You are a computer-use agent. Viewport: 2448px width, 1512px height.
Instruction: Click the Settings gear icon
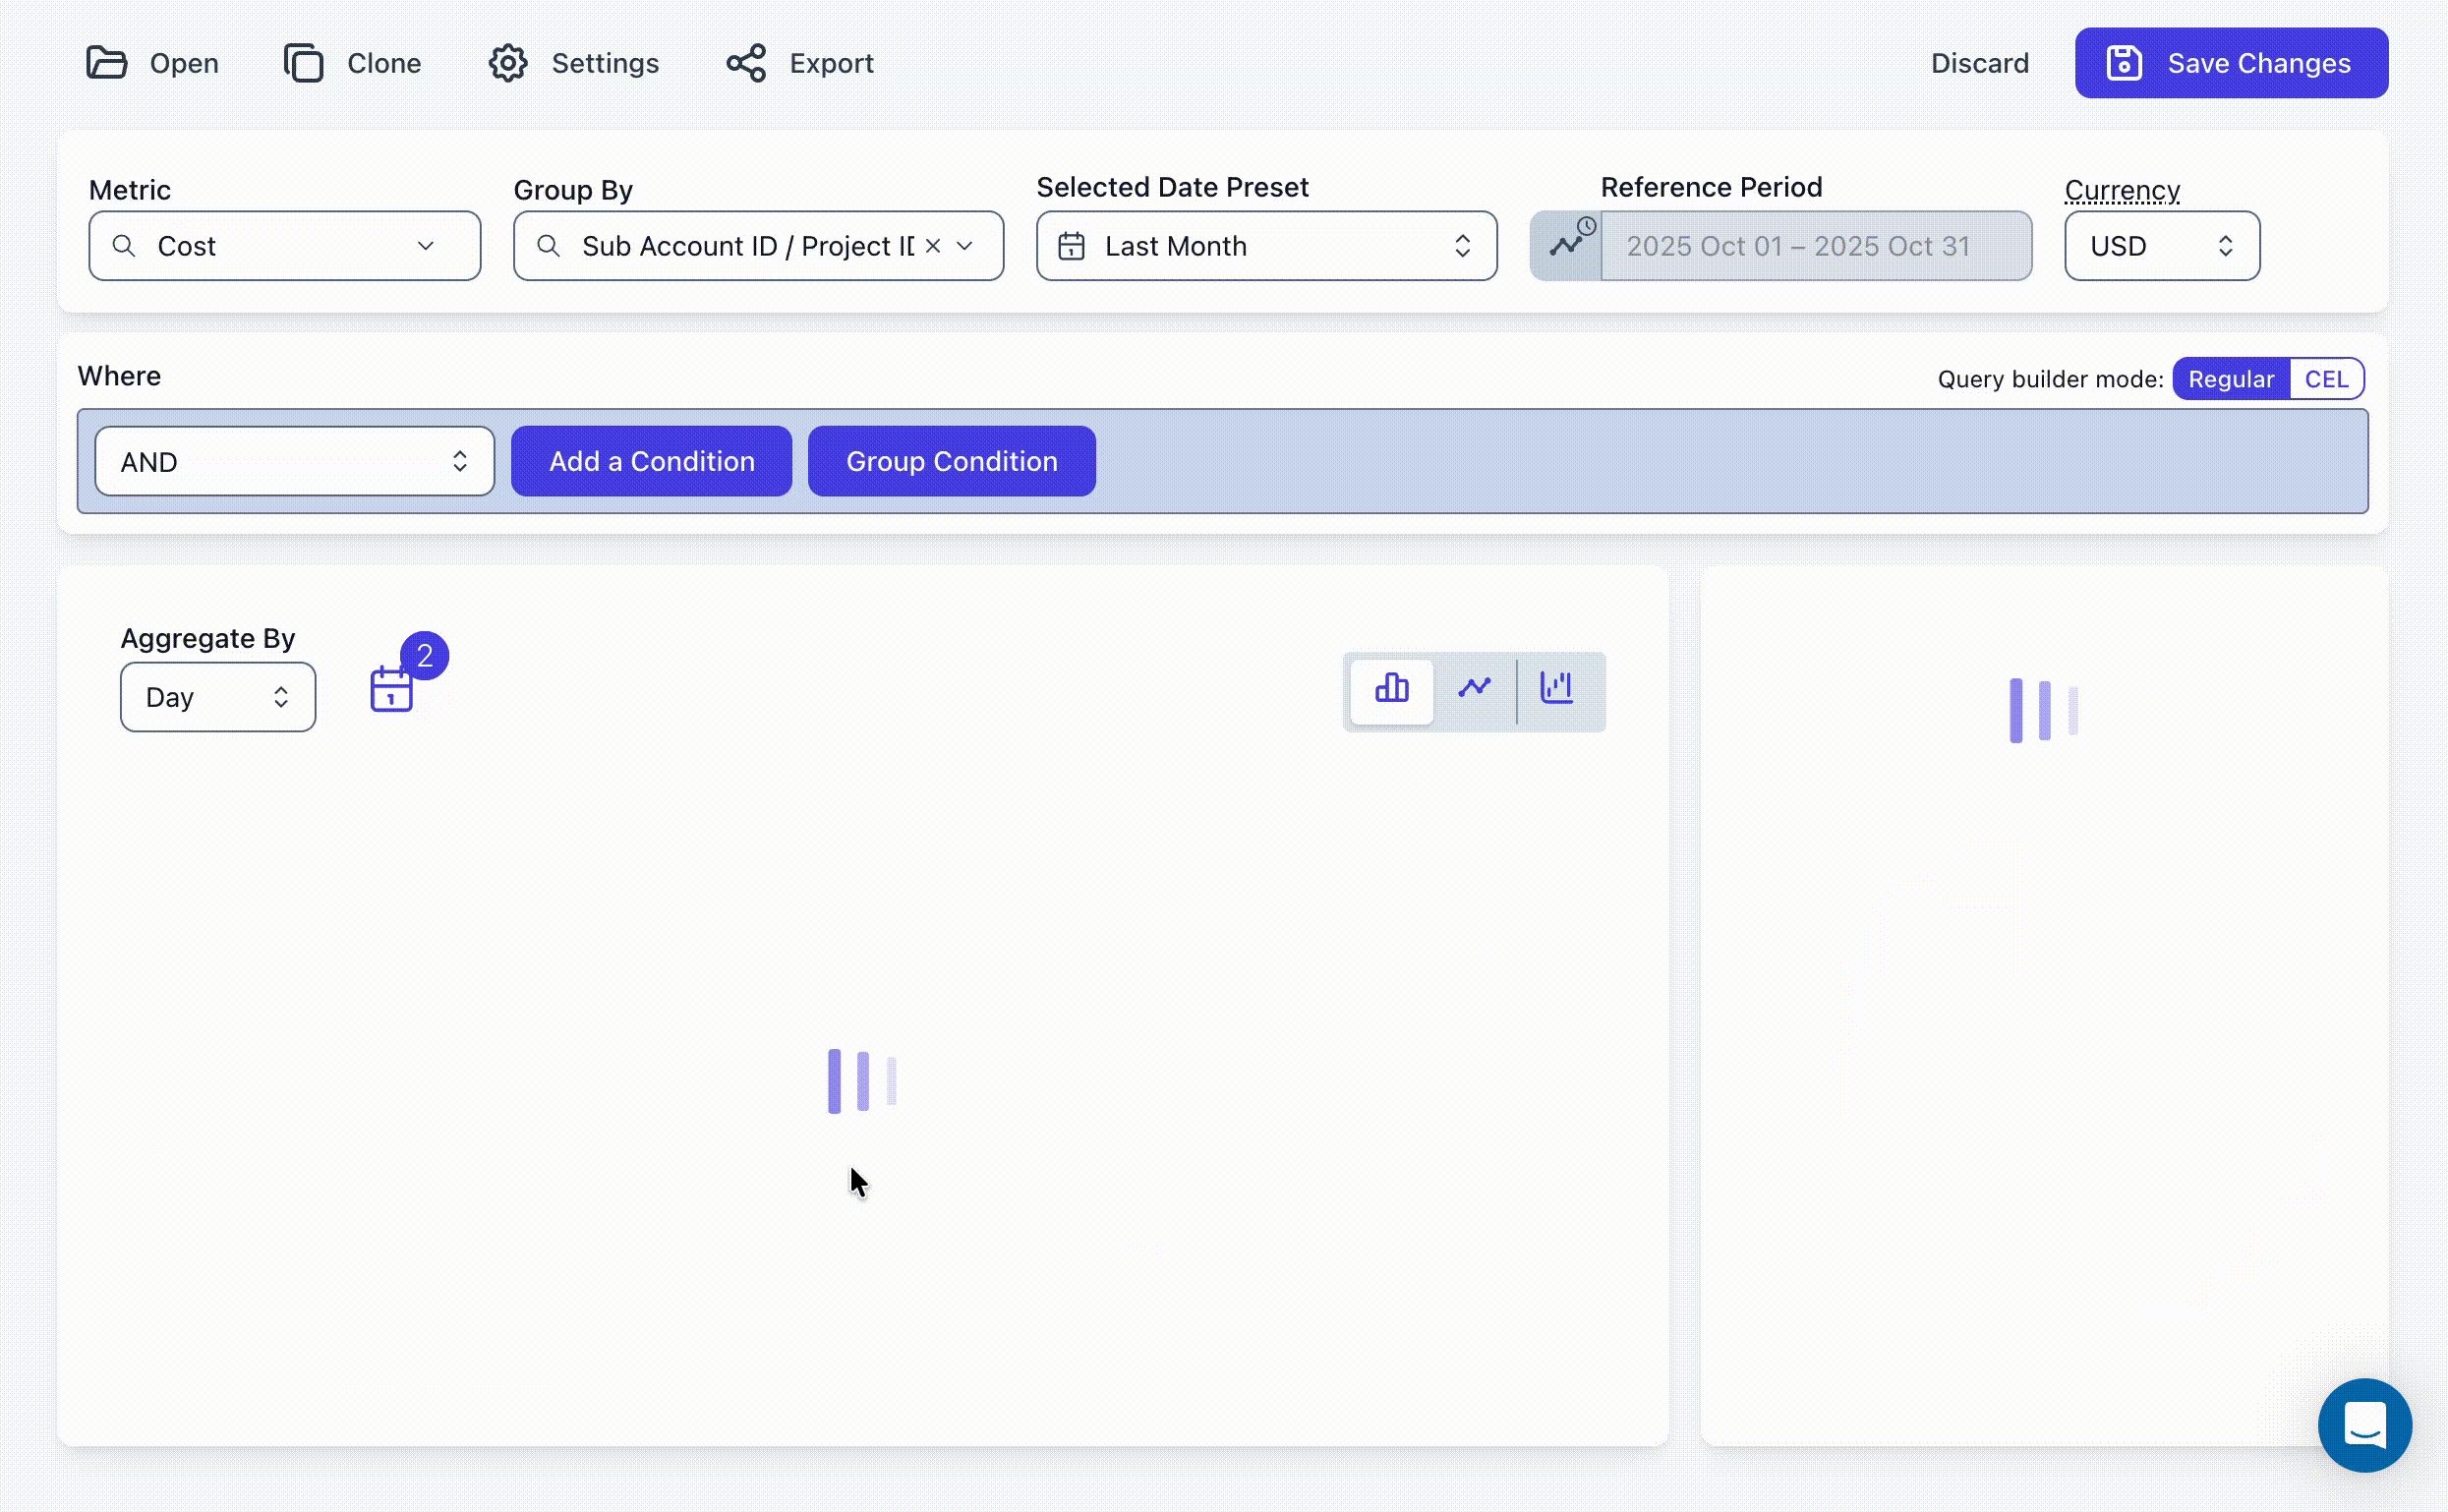[508, 62]
